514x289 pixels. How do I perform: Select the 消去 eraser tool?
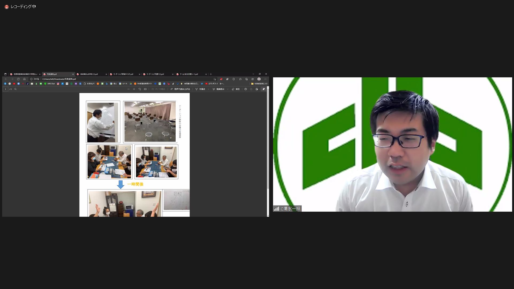coord(236,89)
